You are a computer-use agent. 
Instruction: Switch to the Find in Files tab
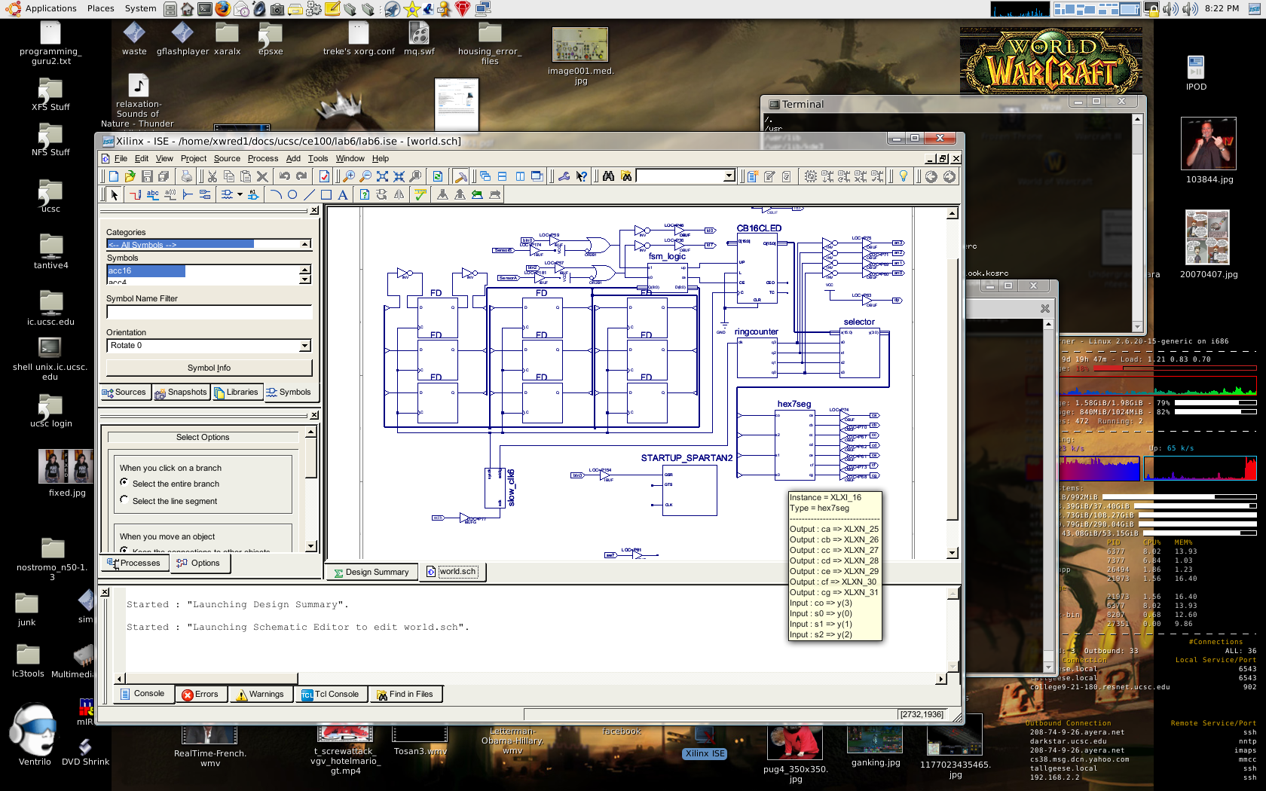click(405, 695)
